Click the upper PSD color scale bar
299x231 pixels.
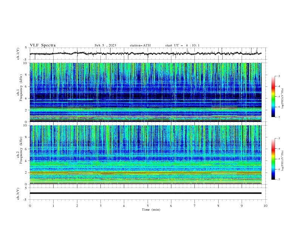point(273,97)
